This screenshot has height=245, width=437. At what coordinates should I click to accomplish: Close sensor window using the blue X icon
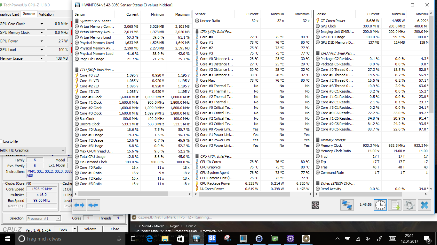(x=424, y=205)
